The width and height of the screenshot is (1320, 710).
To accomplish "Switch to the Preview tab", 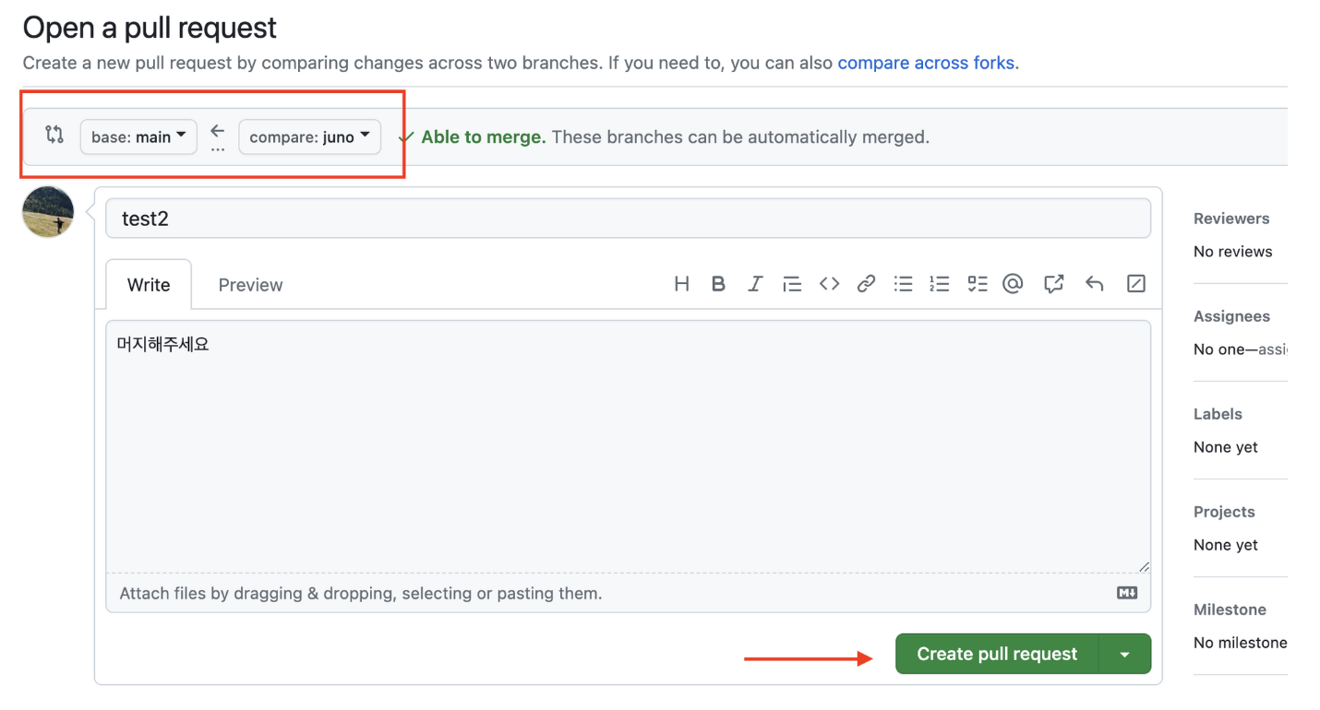I will [x=250, y=285].
